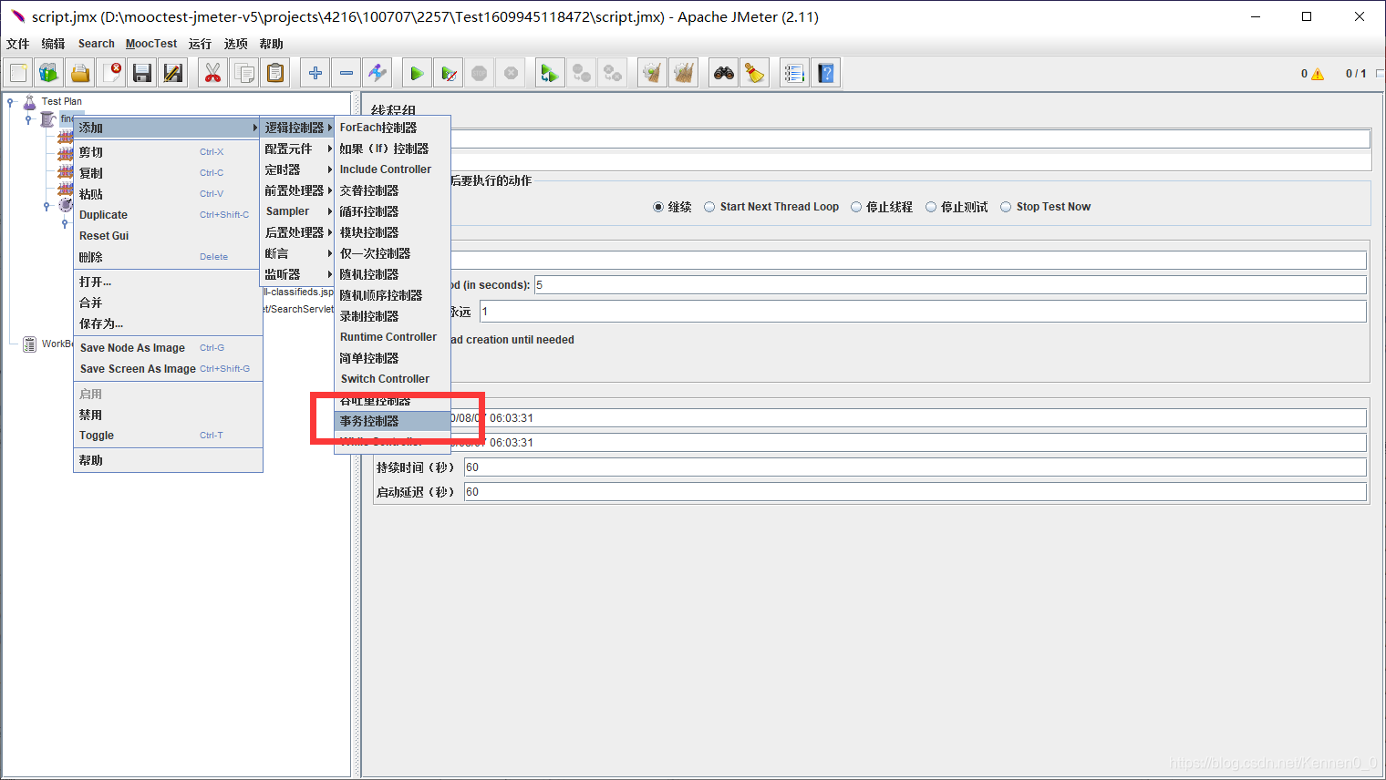Screen dimensions: 1386x780
Task: Open the MoocTest menu
Action: click(151, 44)
